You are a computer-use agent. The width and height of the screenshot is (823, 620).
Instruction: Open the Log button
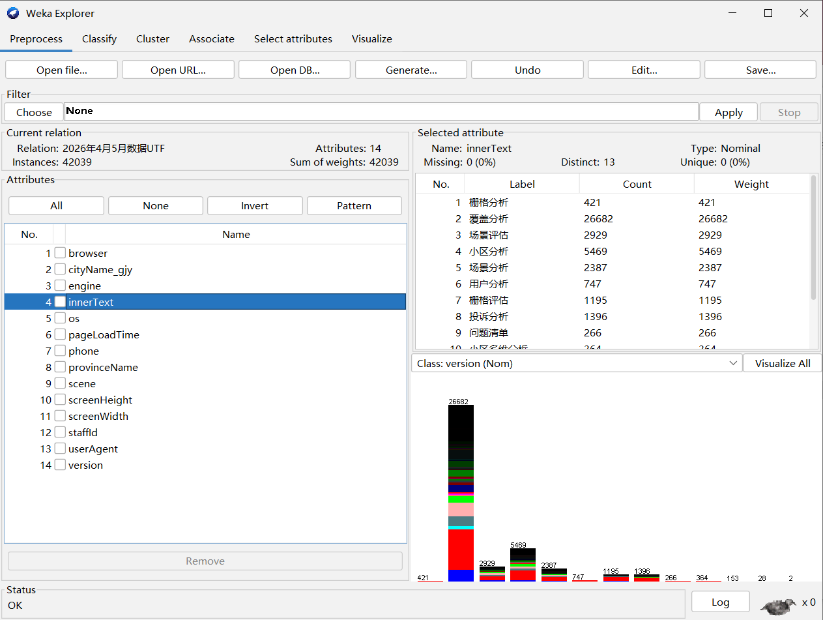pyautogui.click(x=720, y=602)
